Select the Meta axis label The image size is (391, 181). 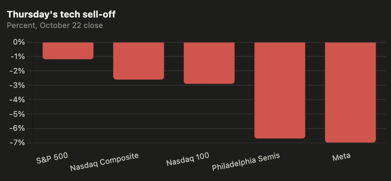click(341, 157)
